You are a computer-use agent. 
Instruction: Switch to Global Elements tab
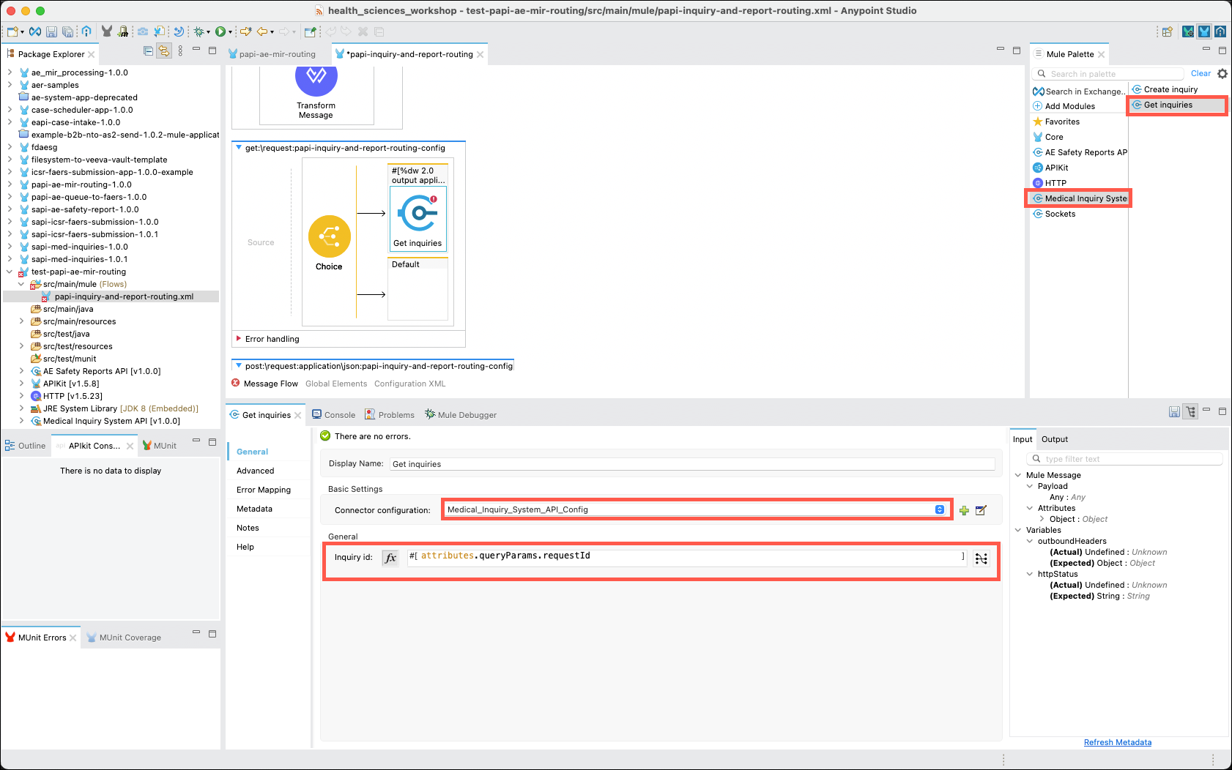point(336,384)
